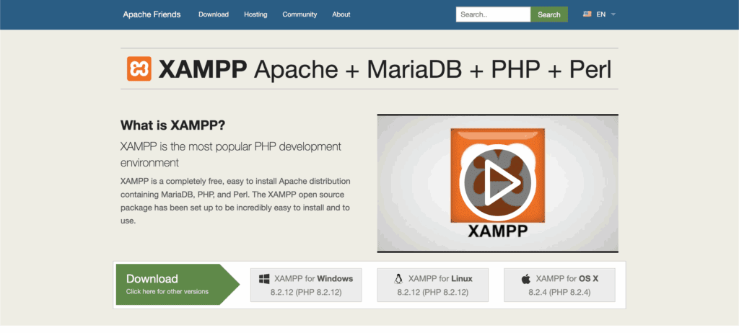
Task: Open the EN language dropdown arrow
Action: (613, 14)
